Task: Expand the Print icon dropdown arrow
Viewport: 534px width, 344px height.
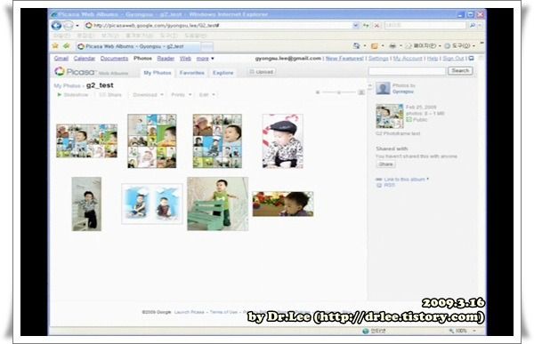Action: point(400,45)
